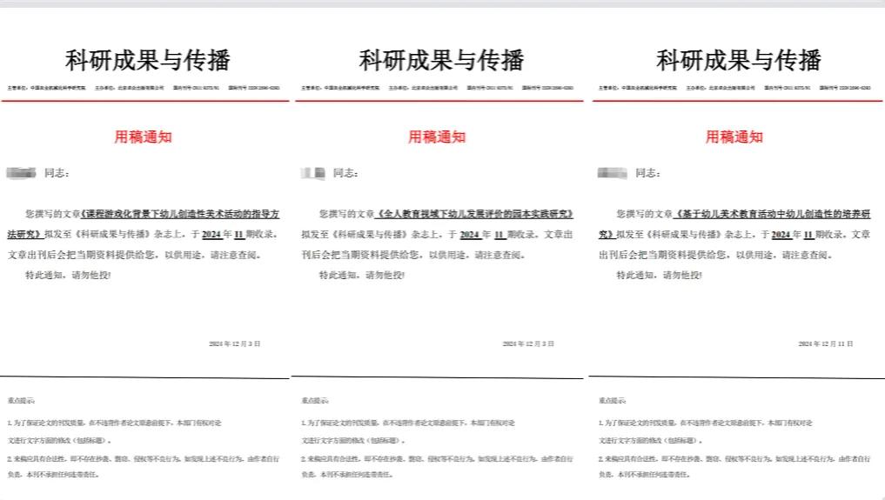Click the 重点提示 label in the left document

tap(22, 401)
